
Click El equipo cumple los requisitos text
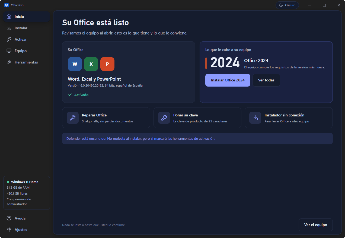coord(285,67)
